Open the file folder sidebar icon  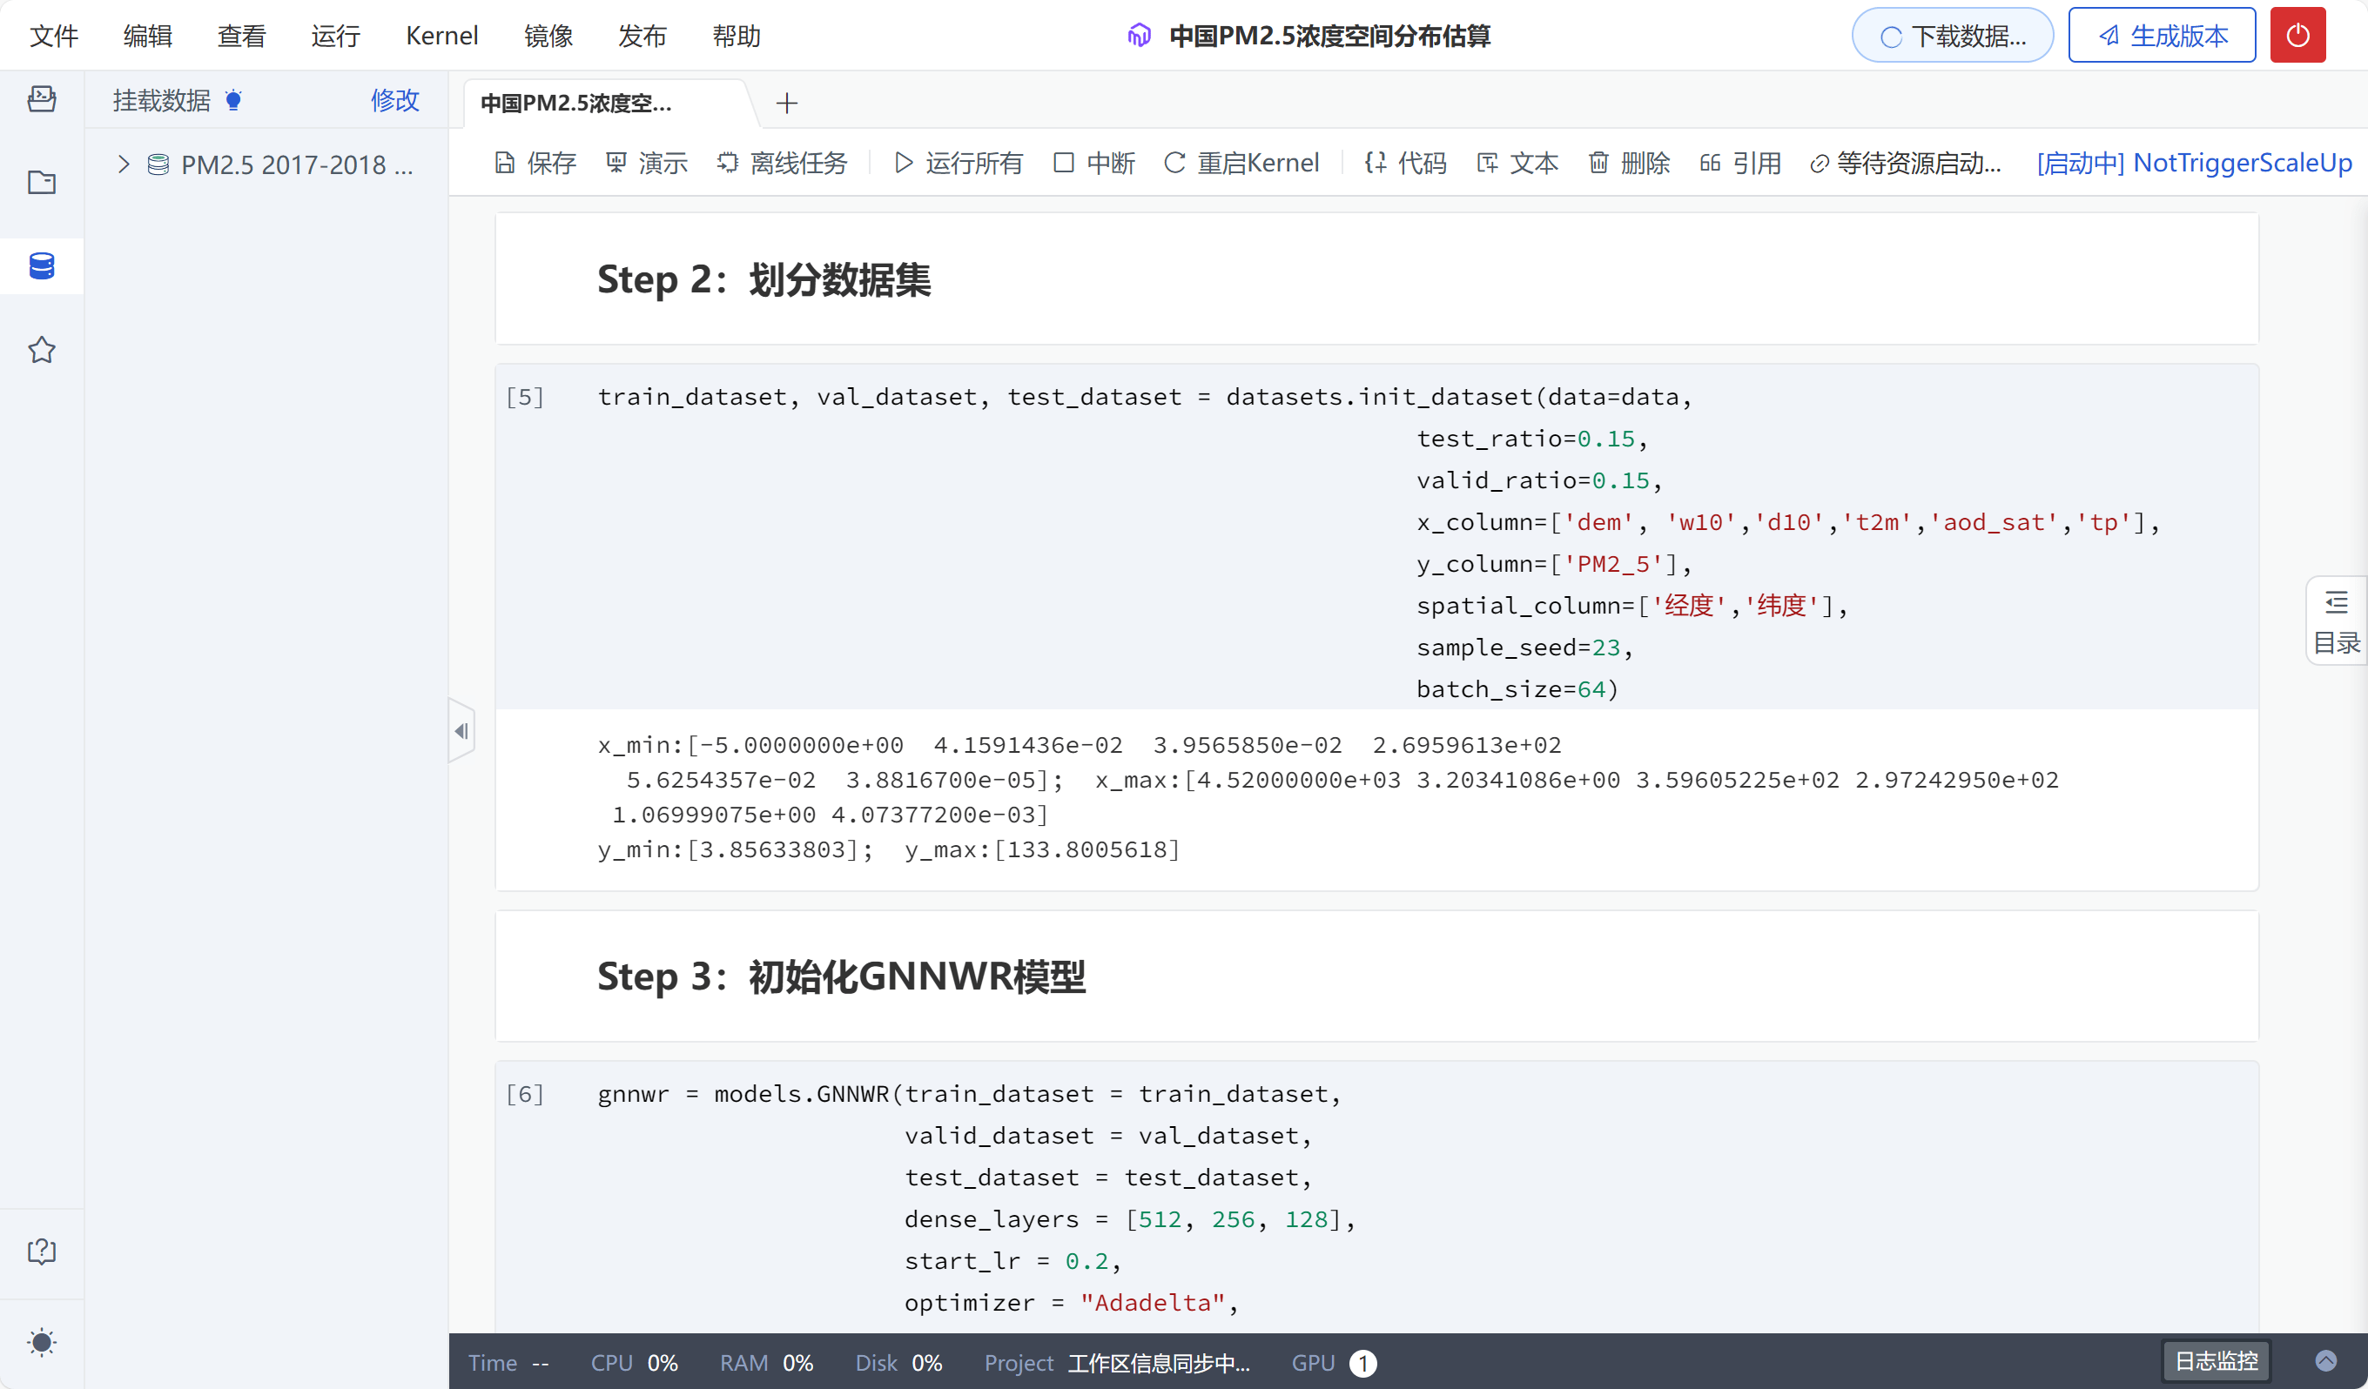(x=41, y=182)
